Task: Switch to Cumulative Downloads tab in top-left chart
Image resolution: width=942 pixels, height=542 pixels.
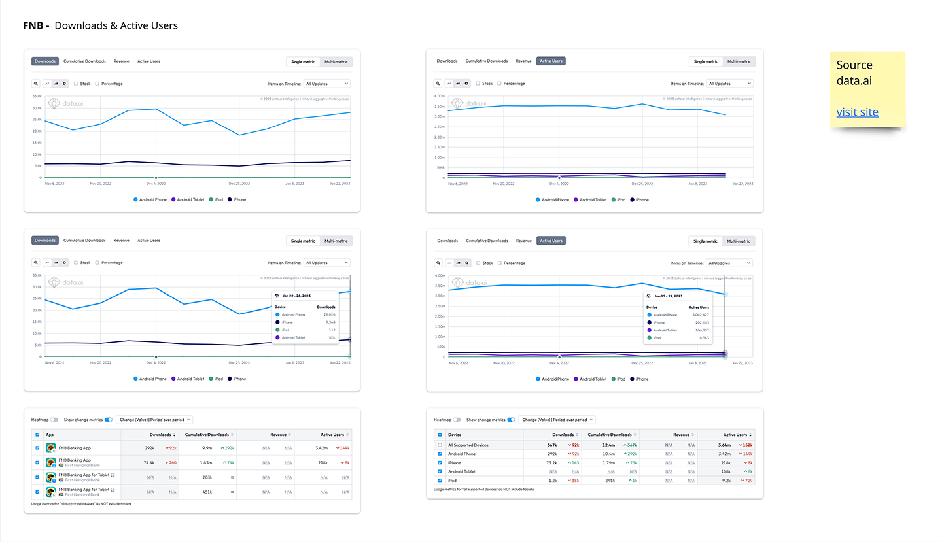Action: tap(84, 61)
